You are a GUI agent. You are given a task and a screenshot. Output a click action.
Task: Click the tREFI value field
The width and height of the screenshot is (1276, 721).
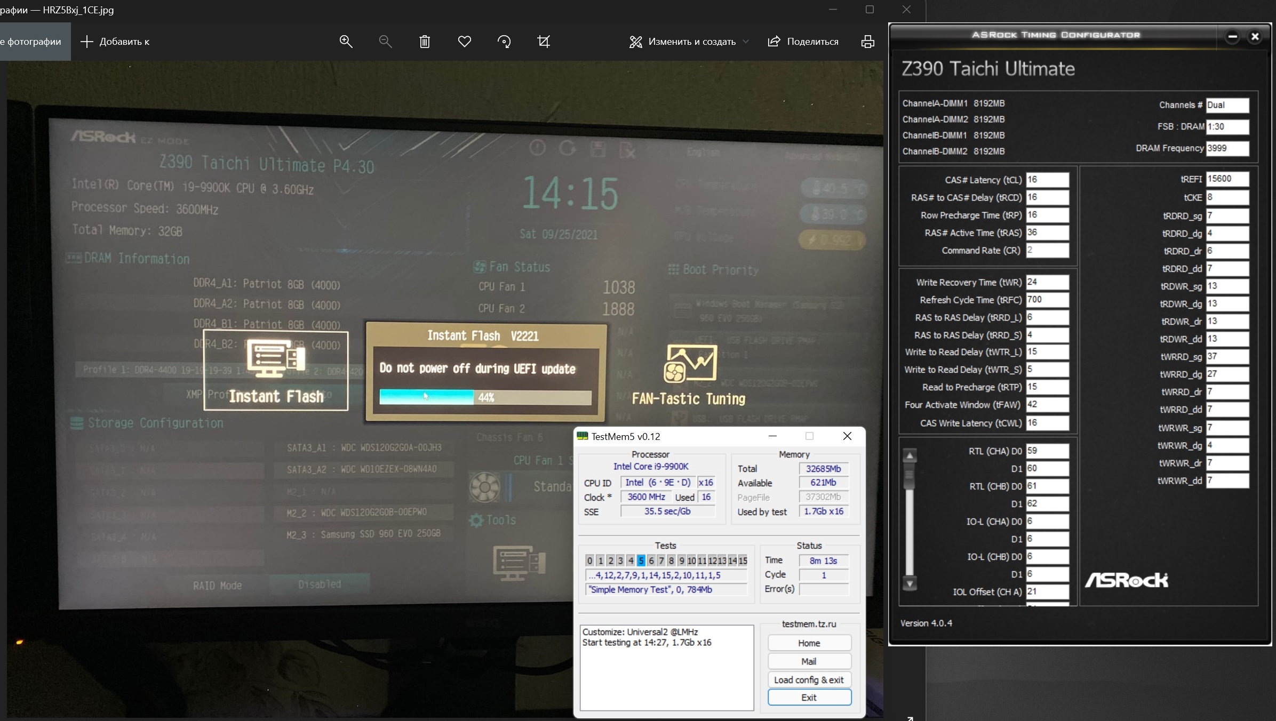[1226, 179]
